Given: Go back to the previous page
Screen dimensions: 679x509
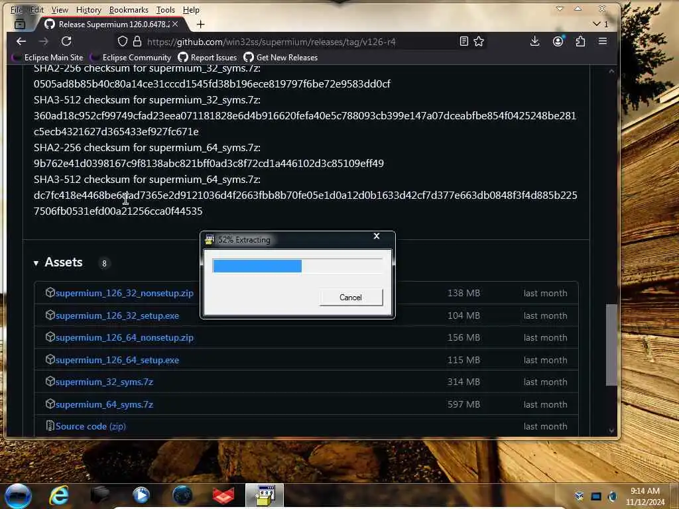Looking at the screenshot, I should [21, 42].
